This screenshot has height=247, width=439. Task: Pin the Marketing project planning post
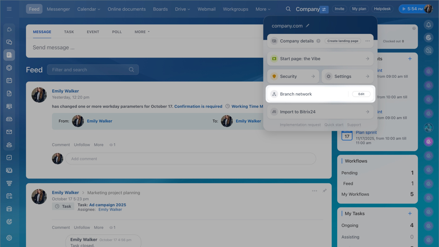(324, 191)
